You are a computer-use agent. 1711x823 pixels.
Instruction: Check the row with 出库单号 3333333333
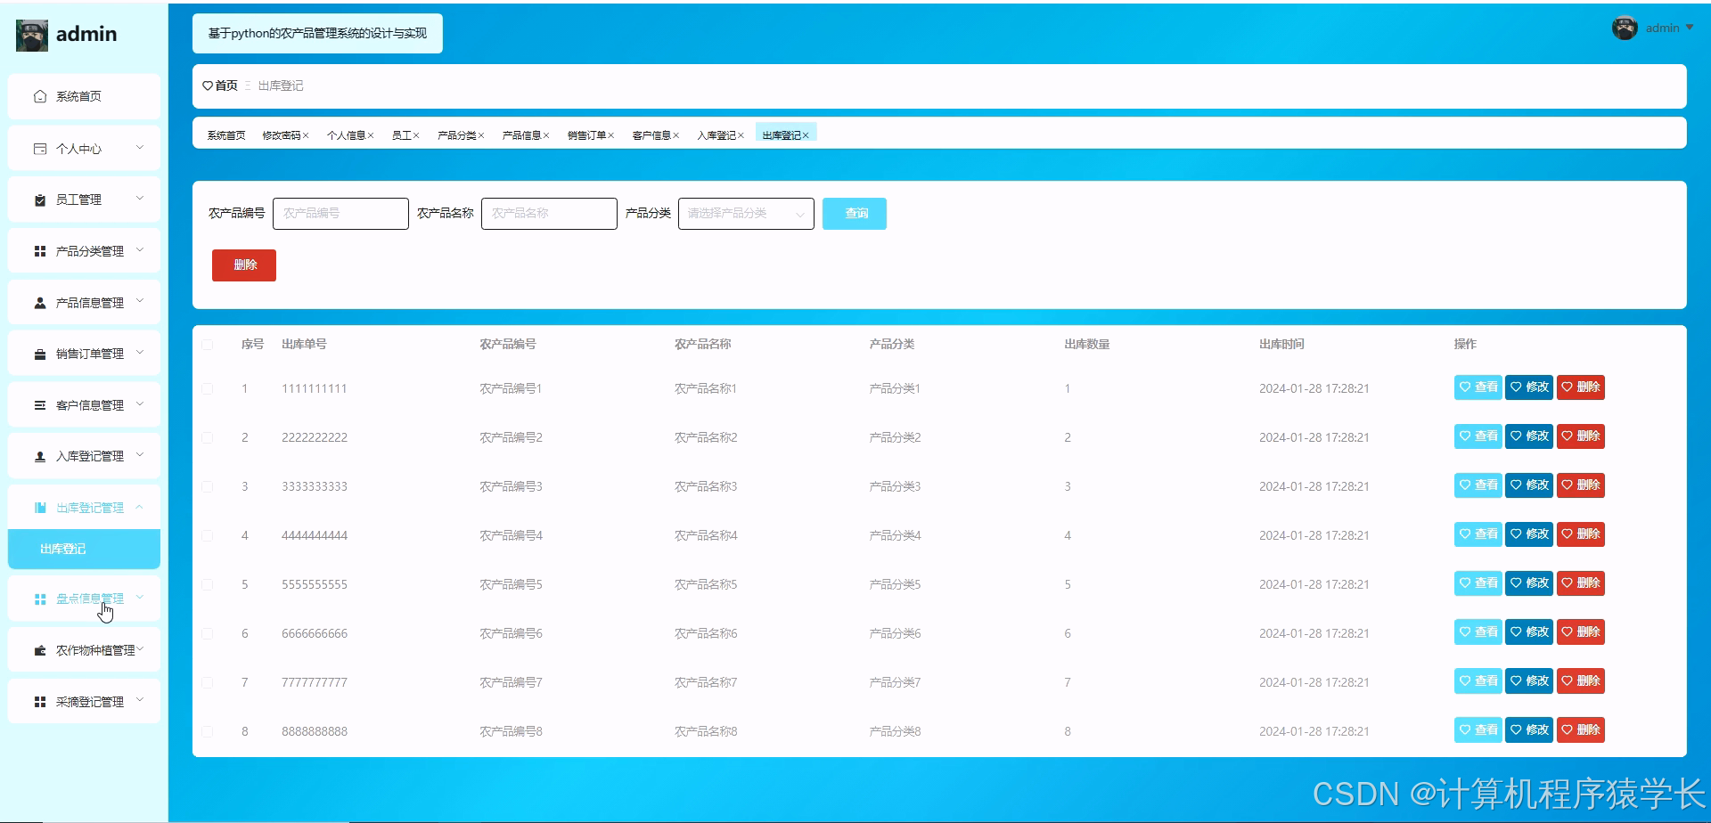click(208, 487)
